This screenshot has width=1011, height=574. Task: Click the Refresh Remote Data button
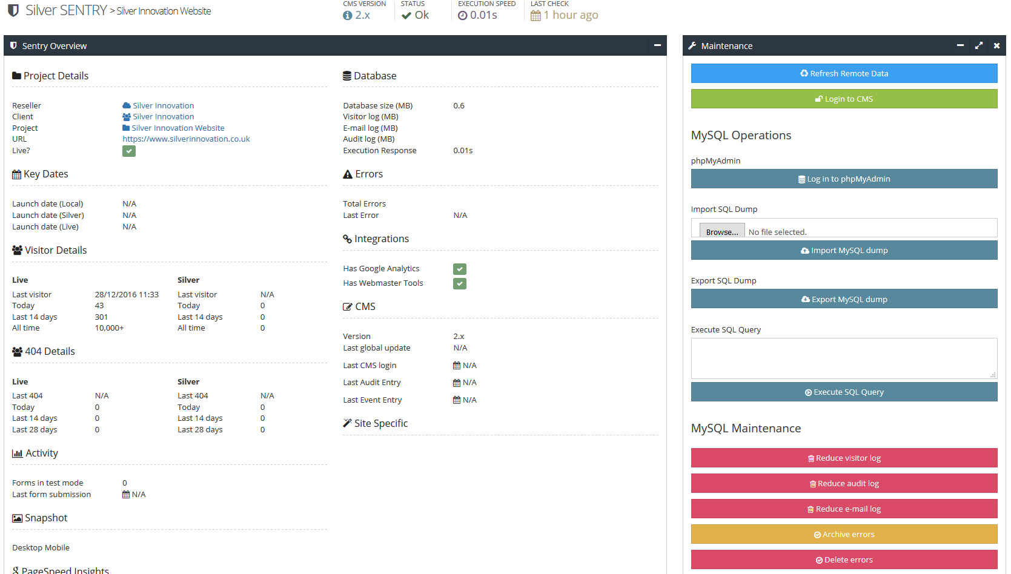tap(844, 73)
